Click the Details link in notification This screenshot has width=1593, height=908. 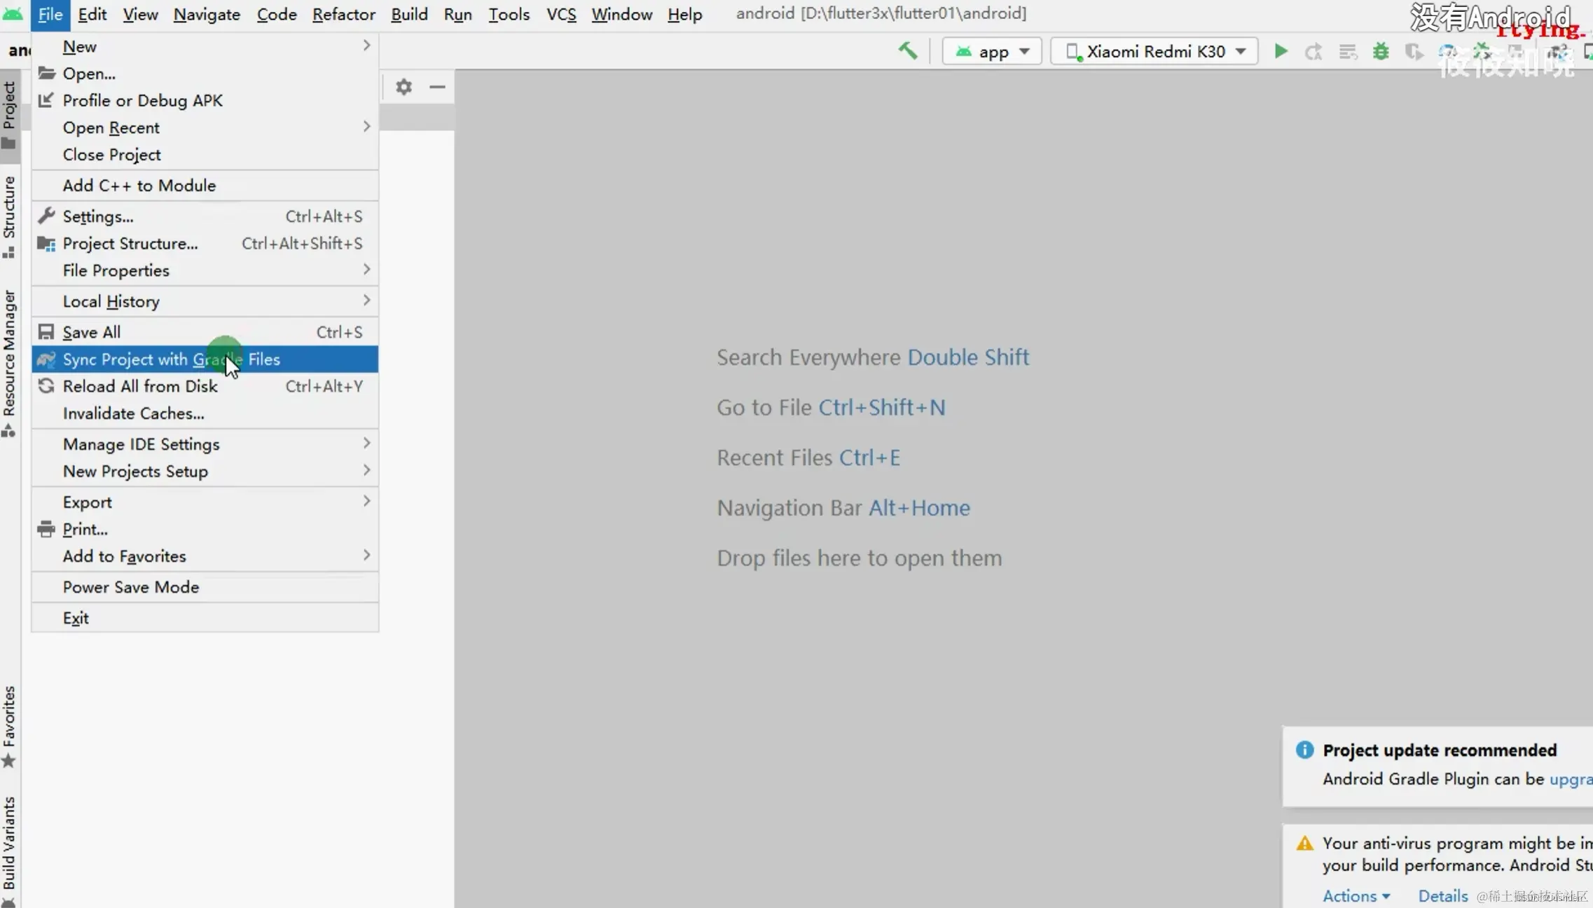[1442, 895]
